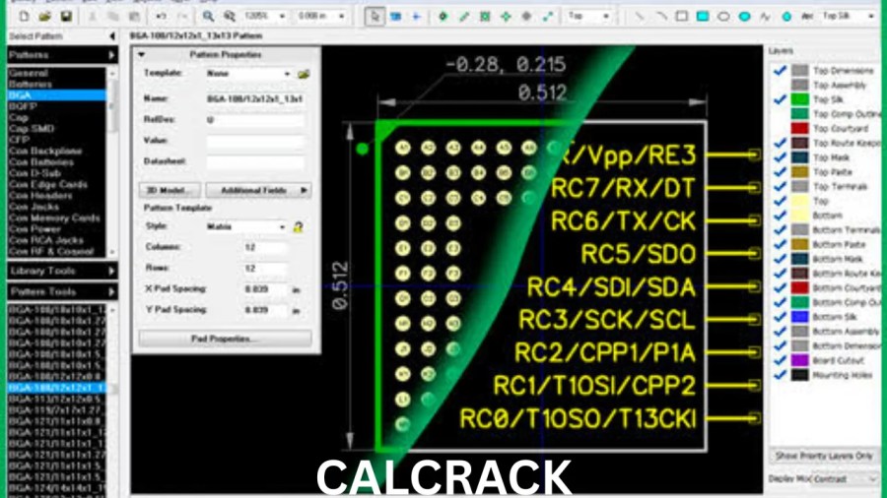Select the Abc text tool
Viewport: 887px width, 498px height.
[x=807, y=17]
